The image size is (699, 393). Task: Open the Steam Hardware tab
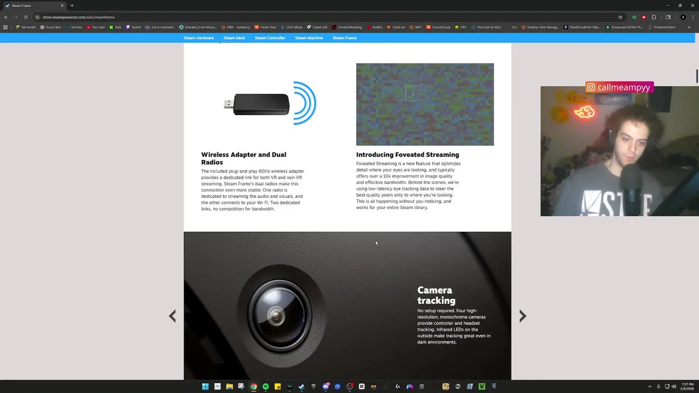(x=198, y=38)
